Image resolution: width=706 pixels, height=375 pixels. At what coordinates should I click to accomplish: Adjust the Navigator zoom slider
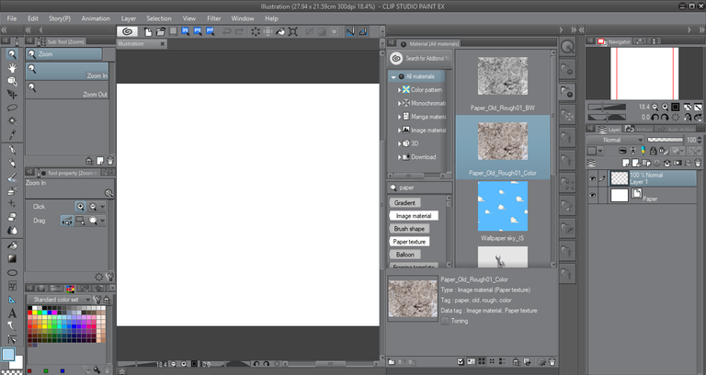click(x=607, y=108)
